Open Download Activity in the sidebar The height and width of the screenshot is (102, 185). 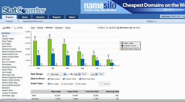9,67
